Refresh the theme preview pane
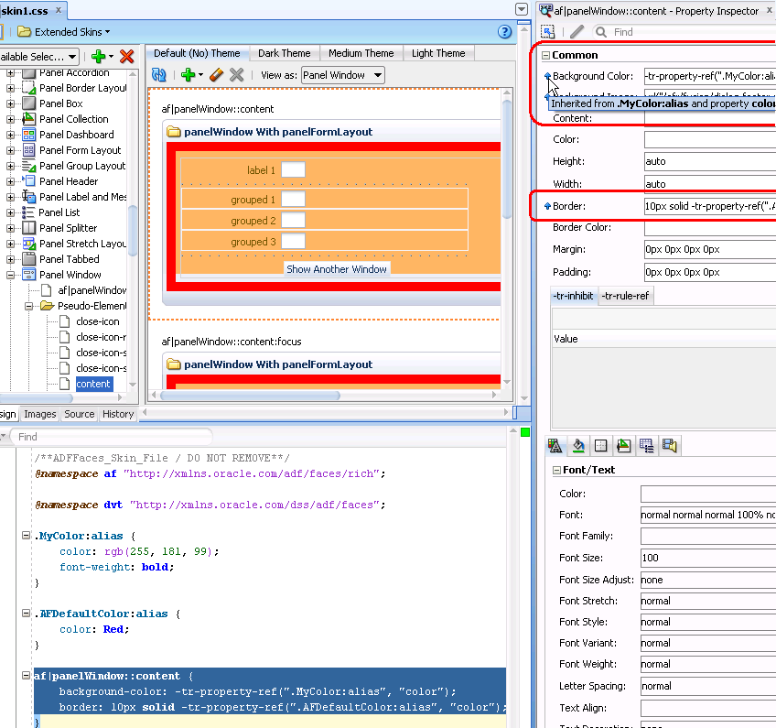This screenshot has width=776, height=728. [159, 75]
